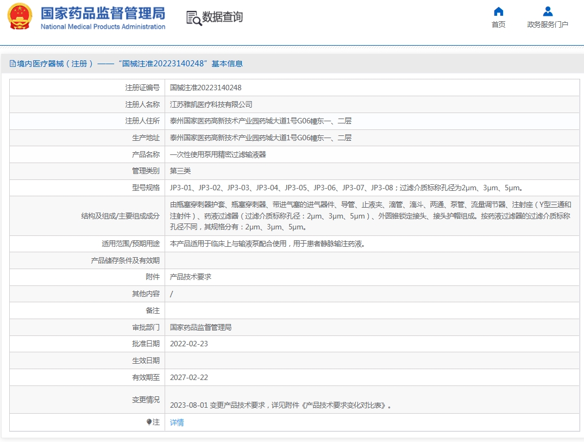Image resolution: width=584 pixels, height=442 pixels.
Task: Click the 有效期至 row label
Action: click(x=146, y=377)
